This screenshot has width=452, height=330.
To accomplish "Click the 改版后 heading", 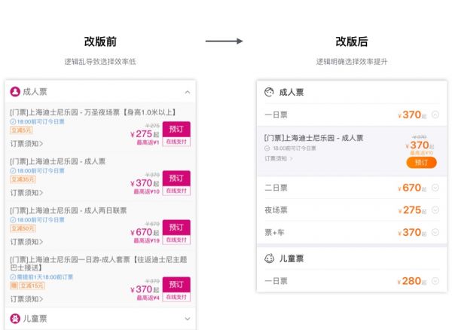I will coord(352,41).
